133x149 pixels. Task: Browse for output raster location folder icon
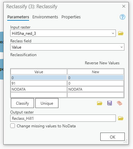click(121, 118)
